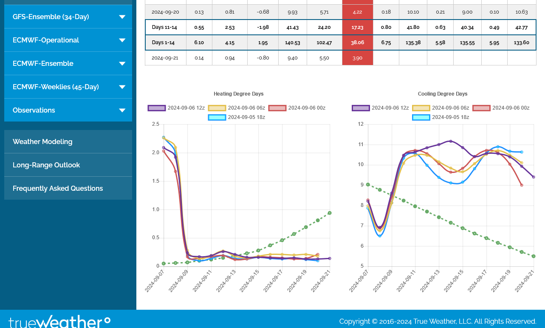Select the Days 11-14 table row

click(166, 27)
